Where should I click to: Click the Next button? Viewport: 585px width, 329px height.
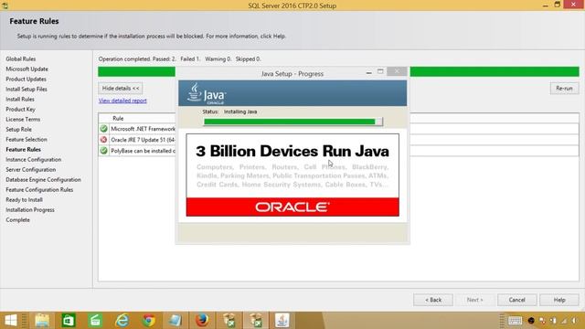pyautogui.click(x=474, y=300)
